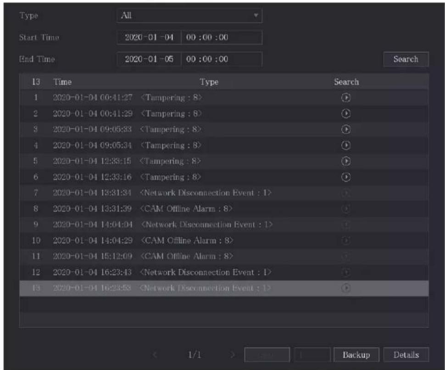Select log row 5 Tampering at 12:33:15
This screenshot has height=370, width=445.
pos(224,161)
